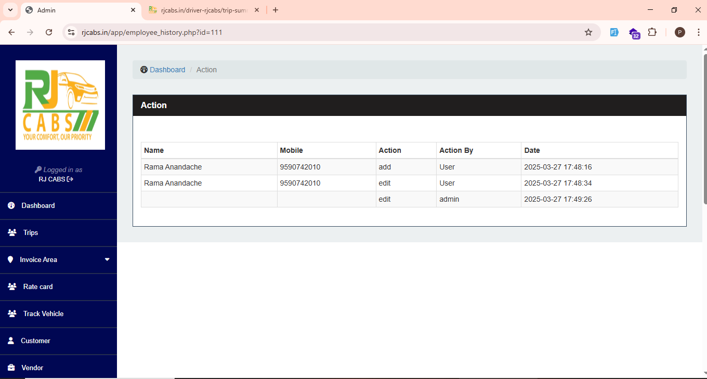Expand the Invoice Area dropdown arrow
The width and height of the screenshot is (707, 379).
click(x=107, y=259)
